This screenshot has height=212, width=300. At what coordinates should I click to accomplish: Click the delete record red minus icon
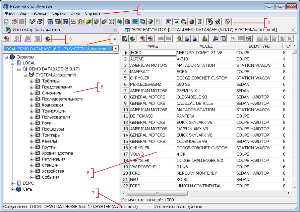tap(151, 38)
